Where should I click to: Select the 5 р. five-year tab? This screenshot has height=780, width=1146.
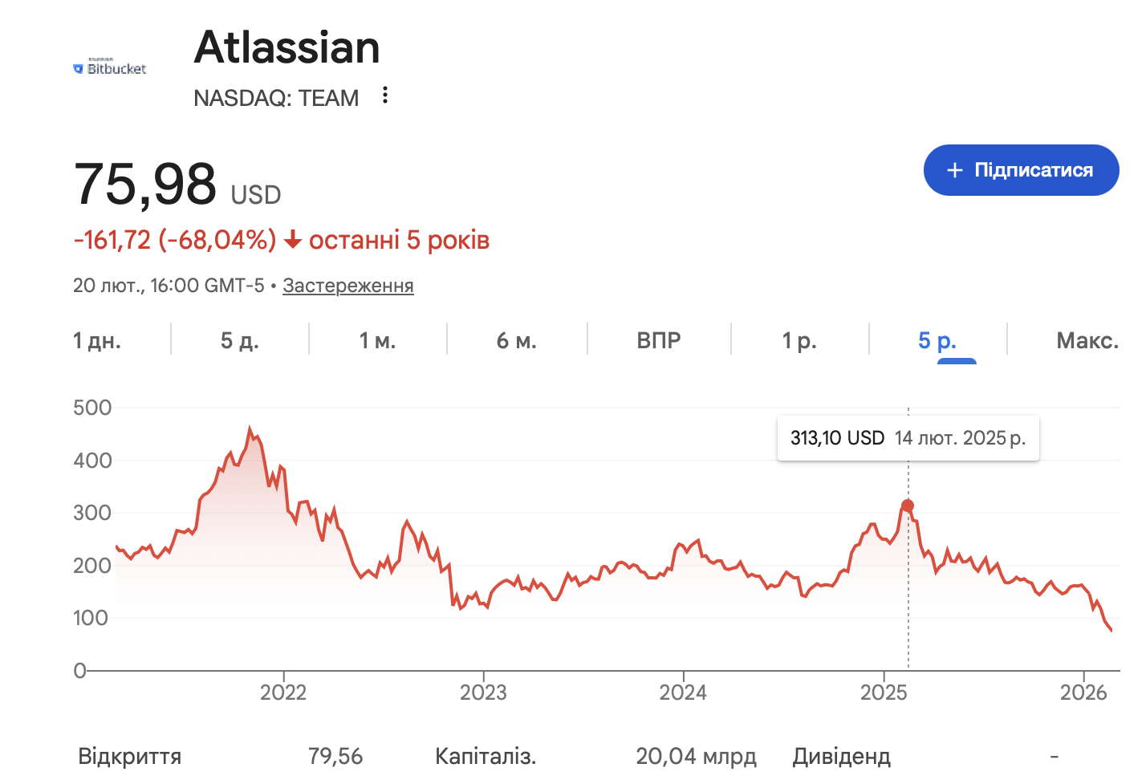click(937, 341)
